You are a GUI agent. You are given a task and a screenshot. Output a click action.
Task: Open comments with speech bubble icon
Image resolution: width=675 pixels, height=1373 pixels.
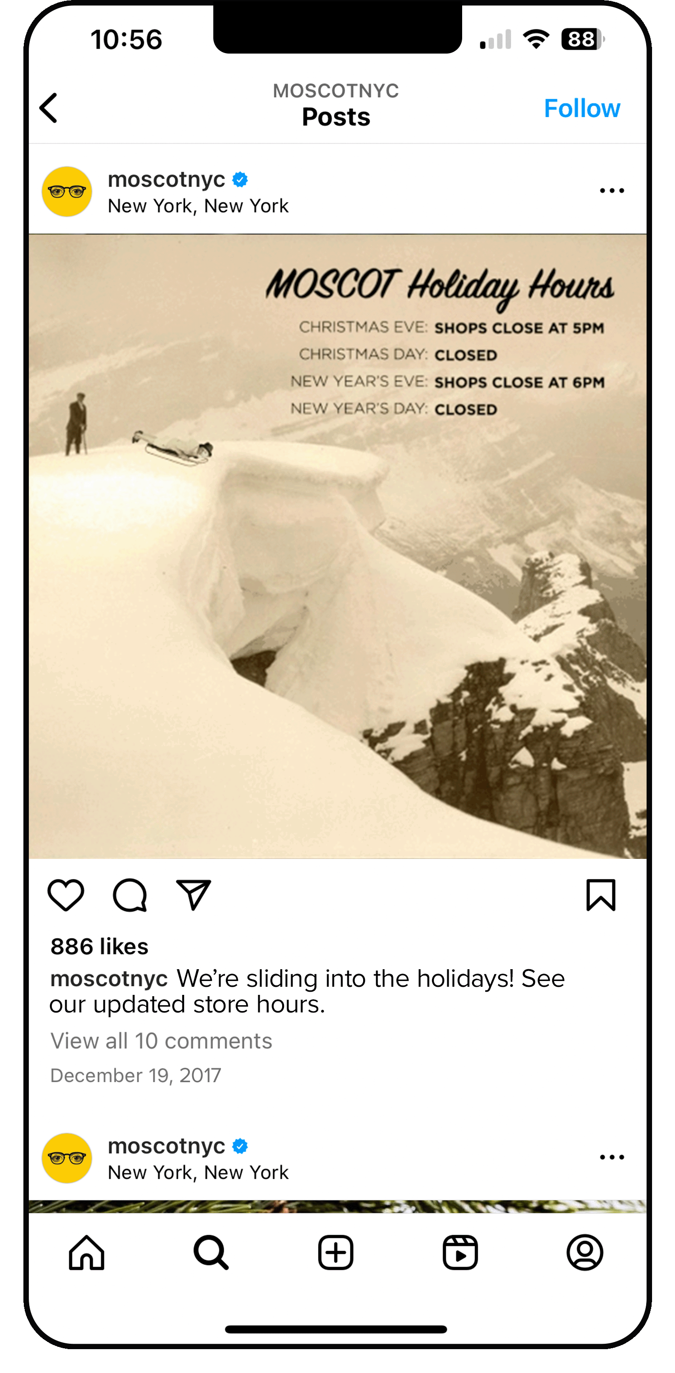click(130, 895)
